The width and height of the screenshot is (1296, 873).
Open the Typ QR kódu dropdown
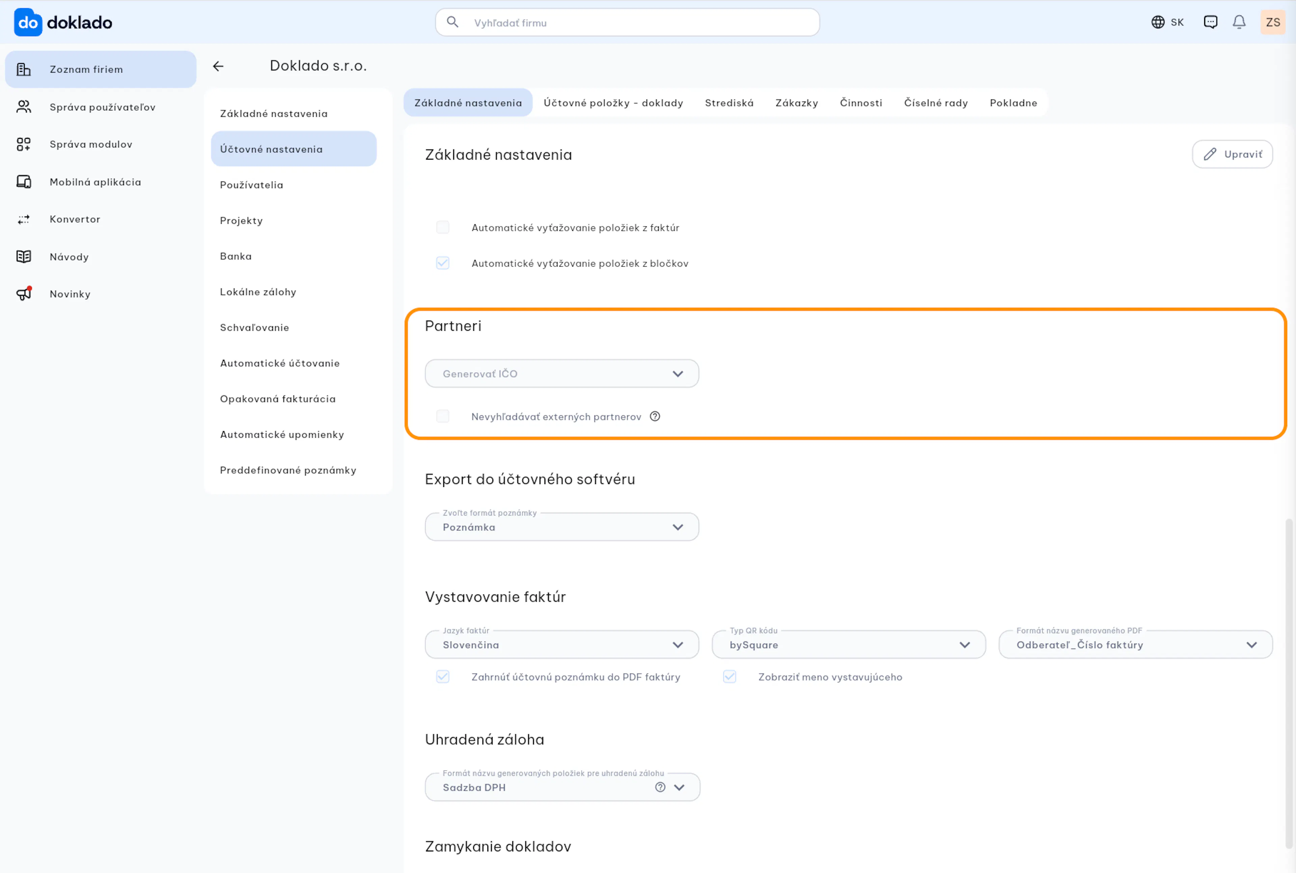coord(849,645)
